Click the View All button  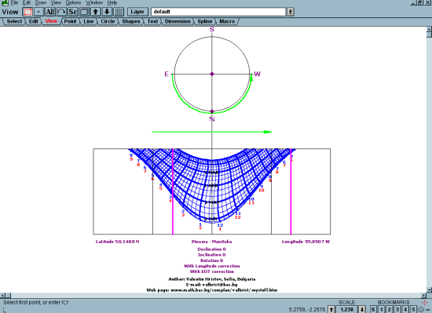pyautogui.click(x=50, y=12)
